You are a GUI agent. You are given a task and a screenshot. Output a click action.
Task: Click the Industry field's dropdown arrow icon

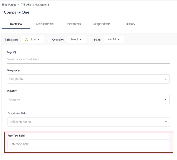[165, 100]
